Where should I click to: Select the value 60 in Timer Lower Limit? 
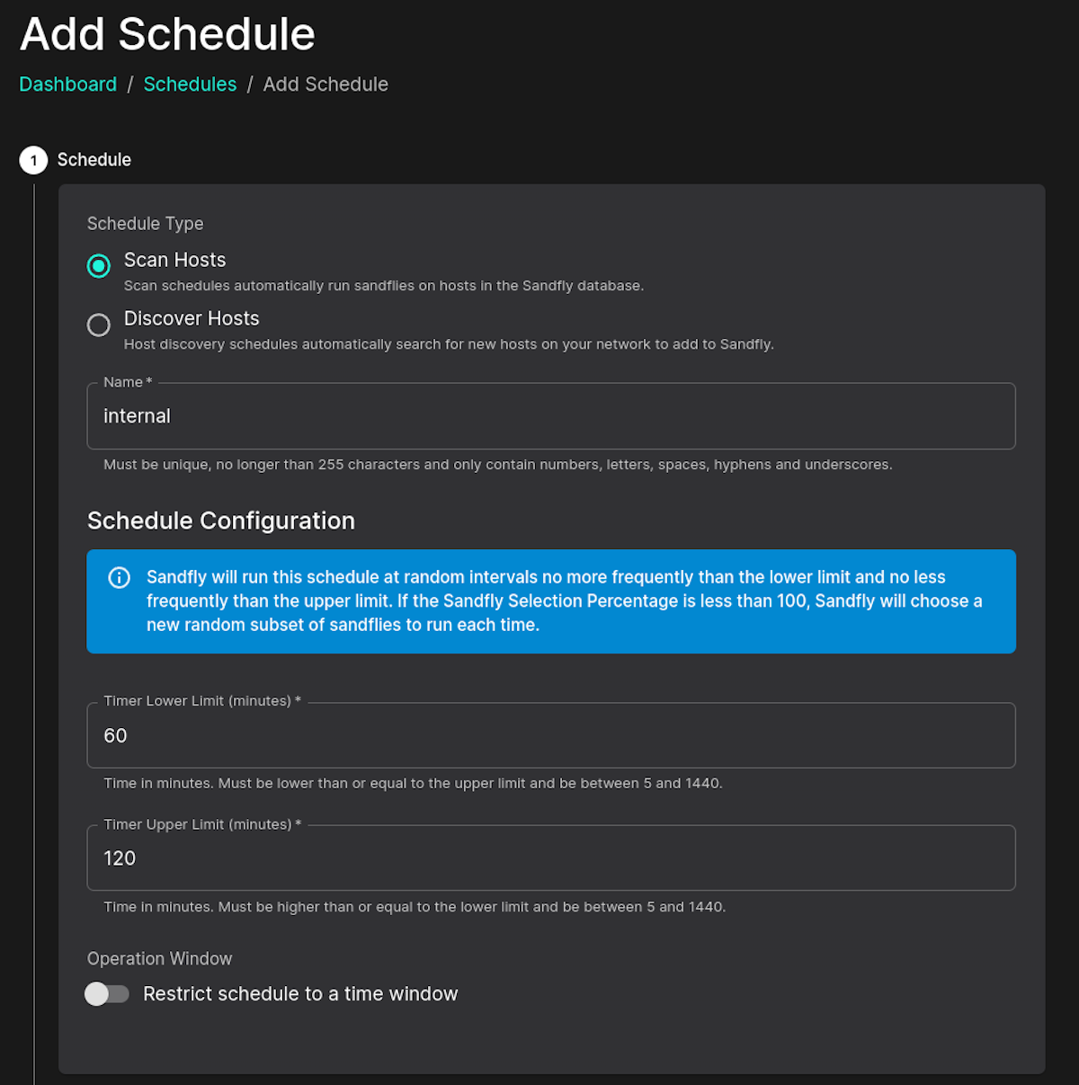point(115,735)
